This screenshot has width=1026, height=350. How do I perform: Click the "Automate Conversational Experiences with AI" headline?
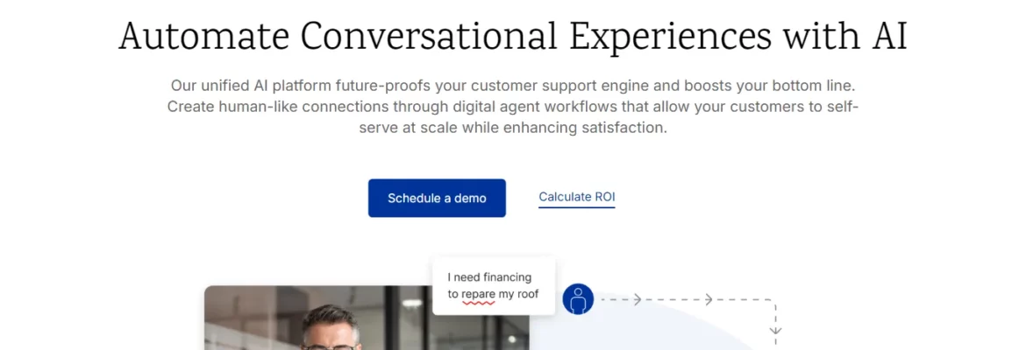click(513, 36)
